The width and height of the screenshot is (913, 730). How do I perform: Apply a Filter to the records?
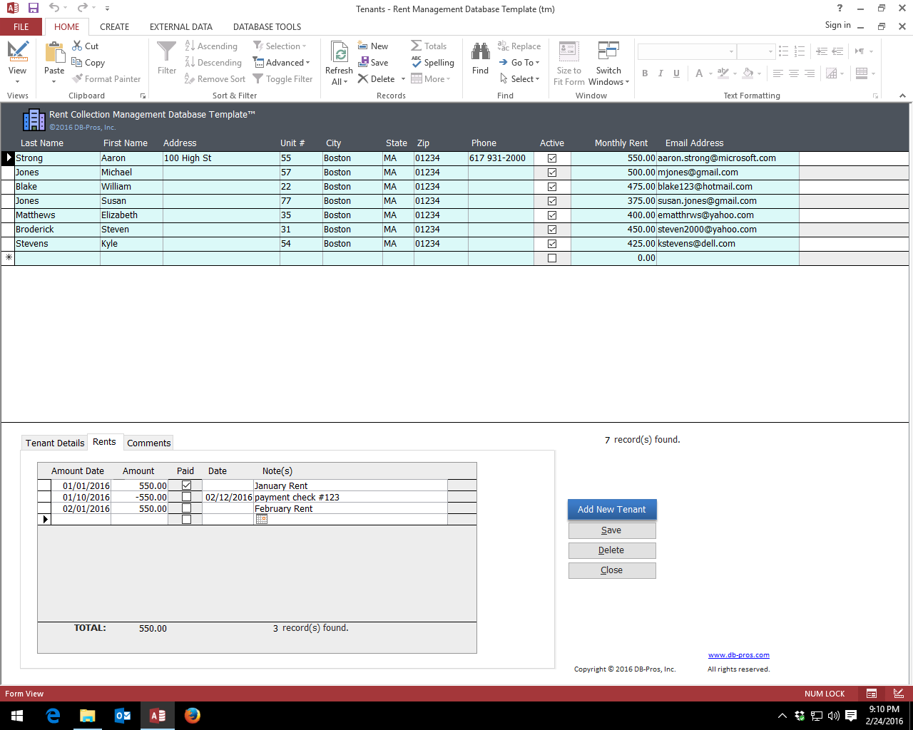[166, 62]
